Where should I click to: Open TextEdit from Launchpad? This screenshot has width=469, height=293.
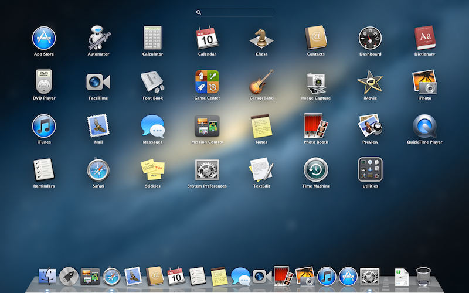[x=261, y=170]
